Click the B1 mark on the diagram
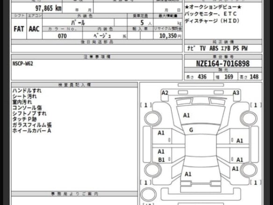273x205 pixels. [x=161, y=160]
